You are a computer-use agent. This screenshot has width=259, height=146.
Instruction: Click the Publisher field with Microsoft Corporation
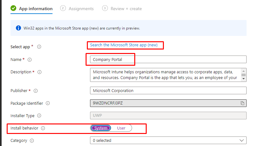coord(168,90)
